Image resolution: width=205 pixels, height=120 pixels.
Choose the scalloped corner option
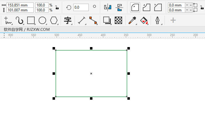(147, 7)
